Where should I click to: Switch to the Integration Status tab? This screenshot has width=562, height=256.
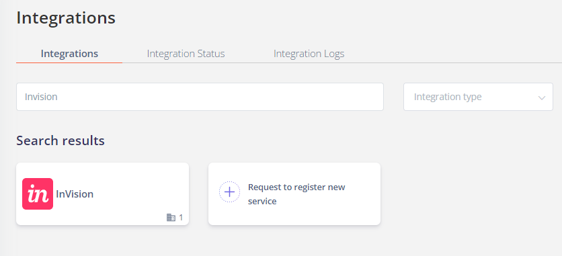point(186,54)
